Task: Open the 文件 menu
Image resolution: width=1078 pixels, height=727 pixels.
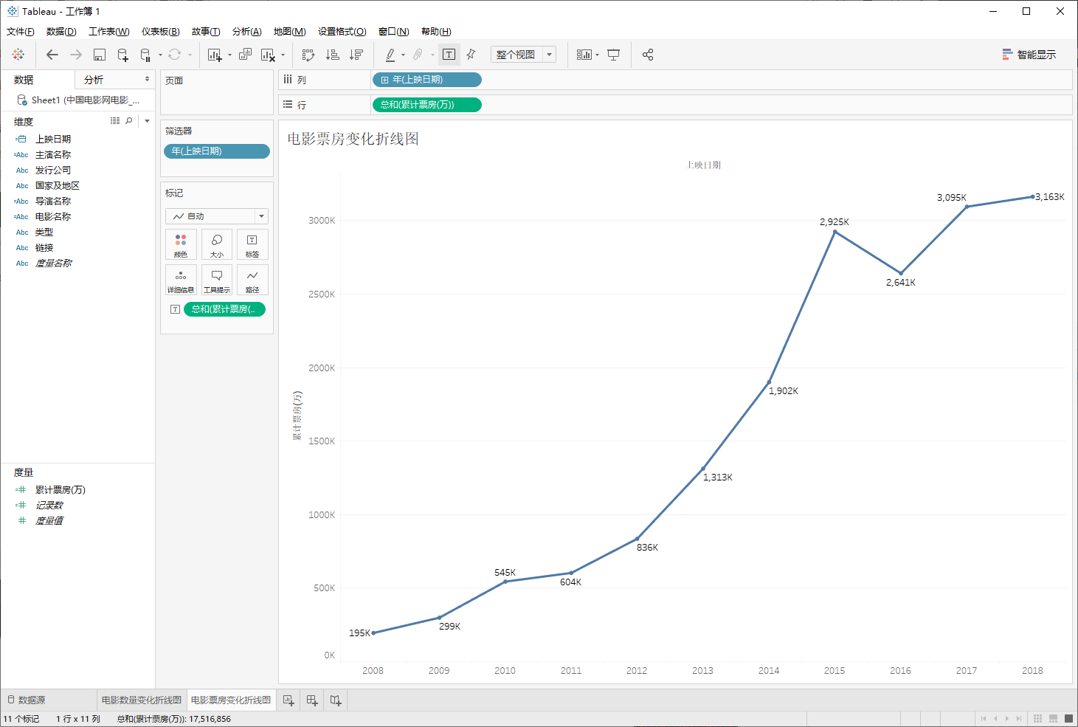Action: point(21,32)
